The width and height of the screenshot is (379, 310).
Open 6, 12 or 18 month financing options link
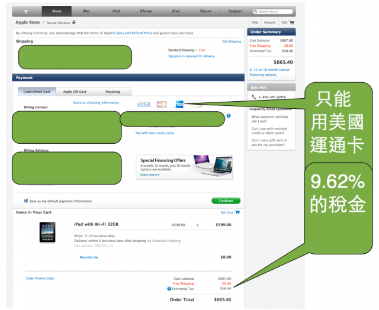(269, 72)
